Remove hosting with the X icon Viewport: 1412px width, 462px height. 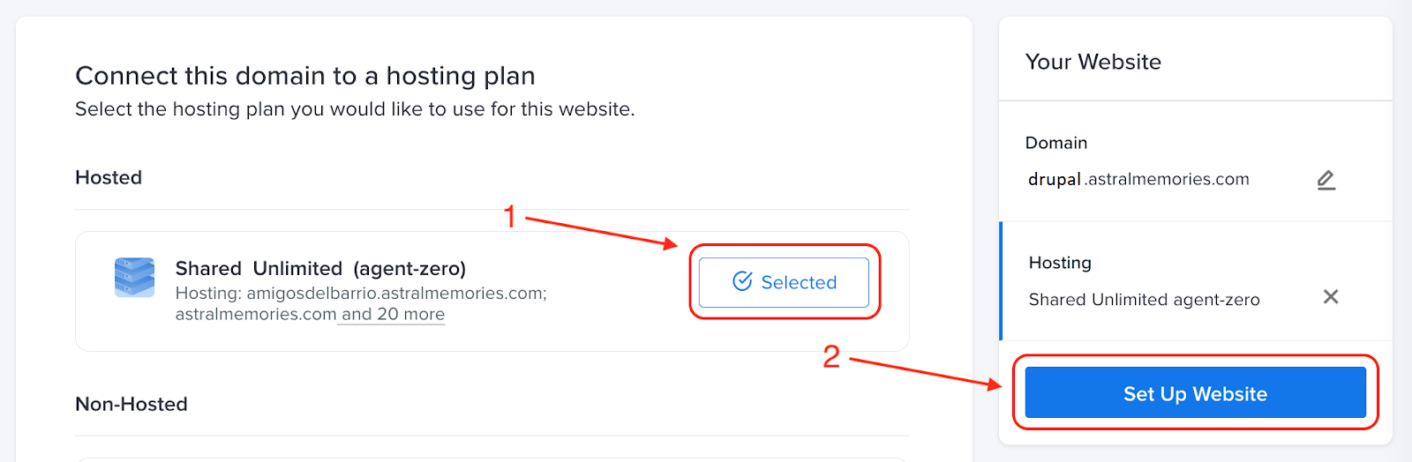(x=1331, y=297)
